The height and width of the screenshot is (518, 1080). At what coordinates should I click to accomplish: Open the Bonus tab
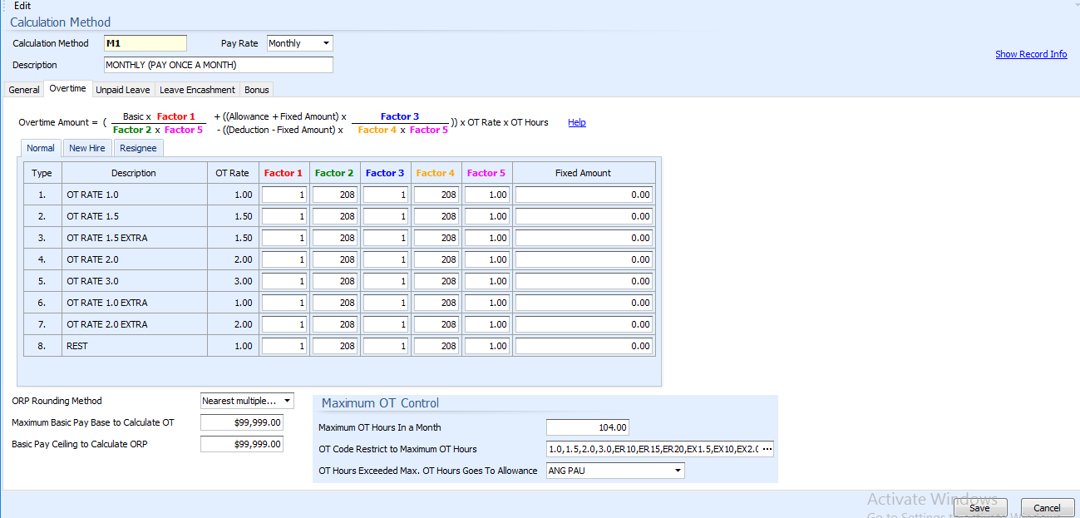pos(256,89)
